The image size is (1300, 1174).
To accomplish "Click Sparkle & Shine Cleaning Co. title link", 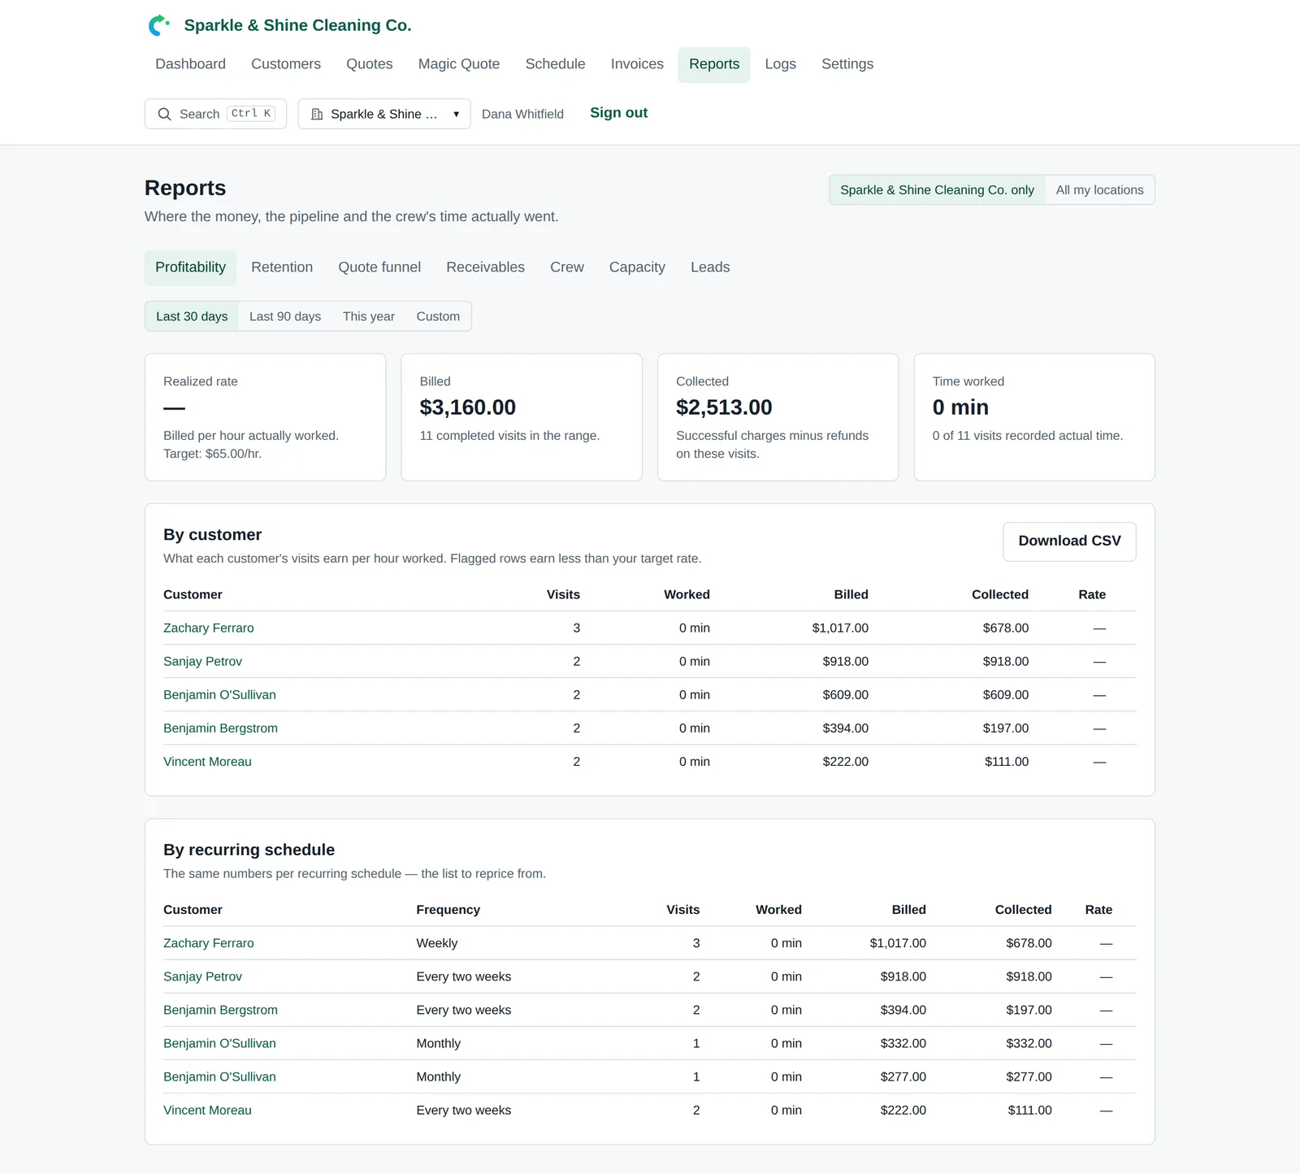I will pos(297,25).
